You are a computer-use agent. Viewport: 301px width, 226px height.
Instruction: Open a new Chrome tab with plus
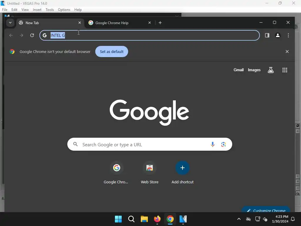click(x=160, y=23)
